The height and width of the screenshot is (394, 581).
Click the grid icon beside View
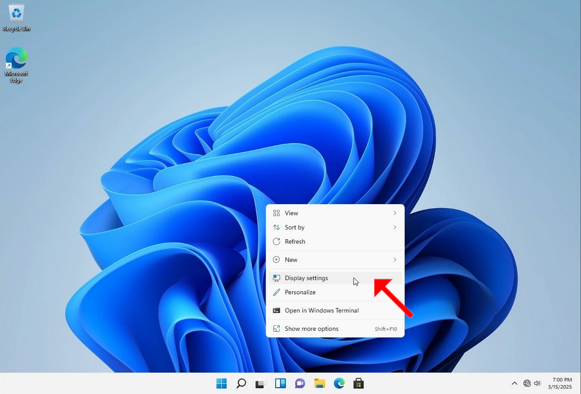click(276, 213)
